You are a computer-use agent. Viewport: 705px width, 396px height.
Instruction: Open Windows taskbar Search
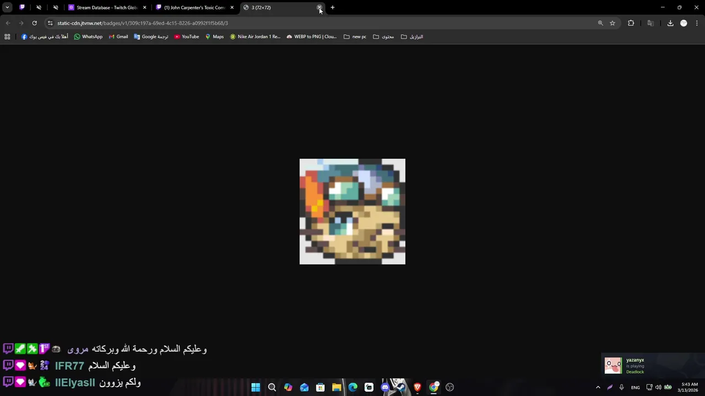click(x=272, y=387)
